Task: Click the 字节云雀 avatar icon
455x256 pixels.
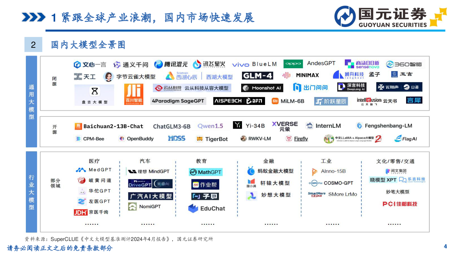Action: [108, 77]
